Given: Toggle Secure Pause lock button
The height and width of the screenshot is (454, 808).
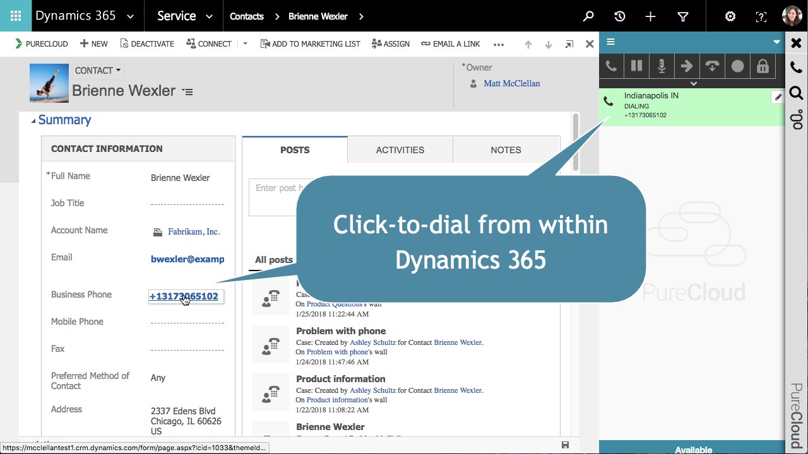Looking at the screenshot, I should (x=763, y=66).
